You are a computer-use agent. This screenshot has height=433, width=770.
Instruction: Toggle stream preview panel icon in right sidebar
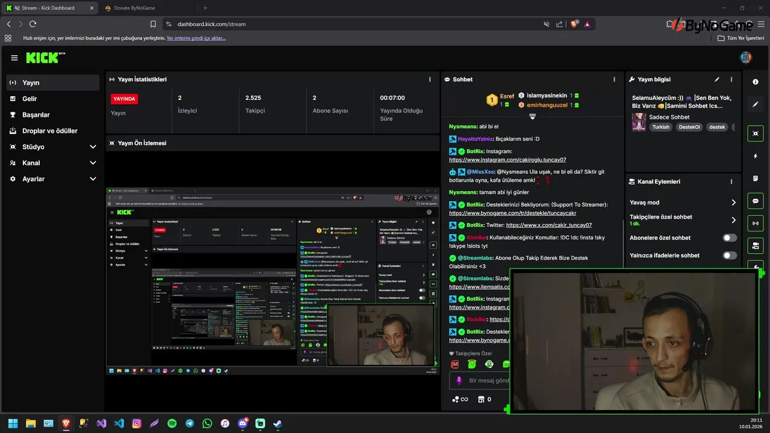point(756,134)
